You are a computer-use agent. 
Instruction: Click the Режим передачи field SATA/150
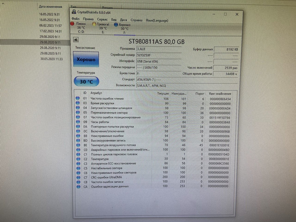[159, 67]
